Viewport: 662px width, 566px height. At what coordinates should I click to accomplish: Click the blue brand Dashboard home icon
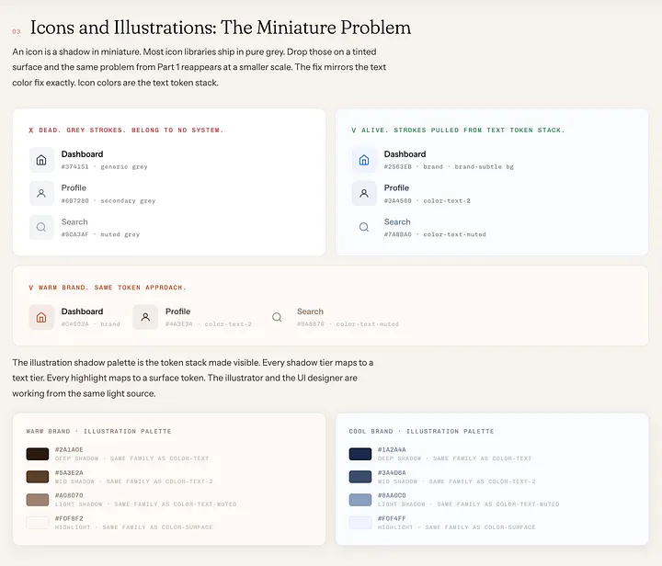364,160
